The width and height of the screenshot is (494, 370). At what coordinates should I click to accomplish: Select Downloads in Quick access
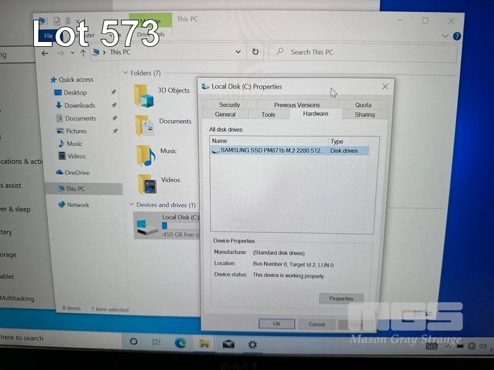(80, 105)
